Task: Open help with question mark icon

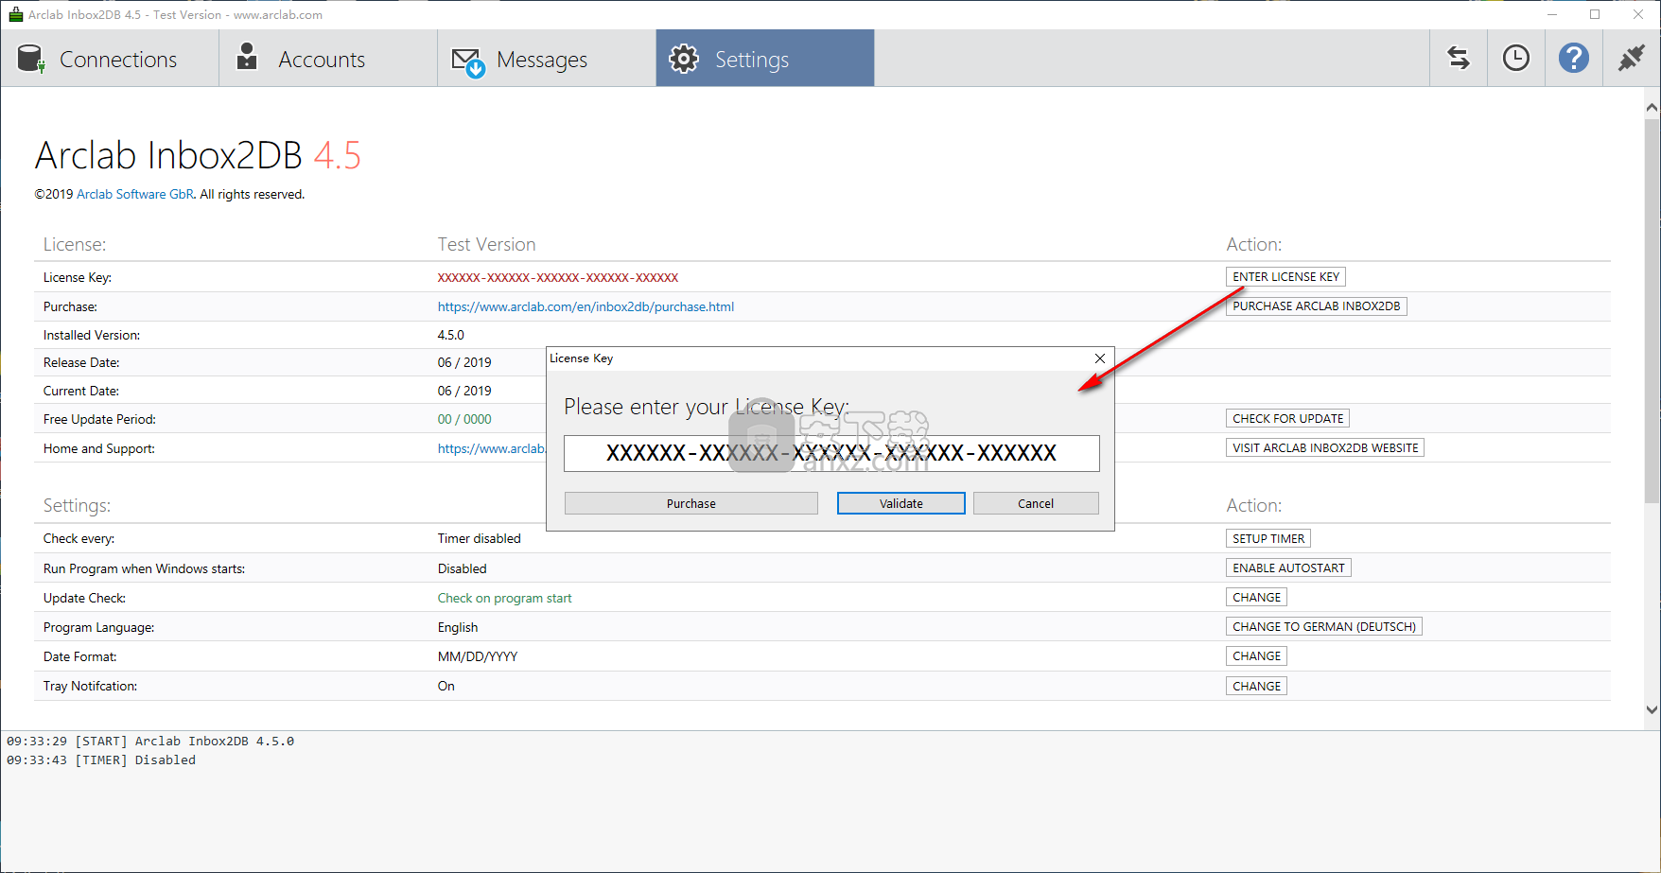Action: [1574, 59]
